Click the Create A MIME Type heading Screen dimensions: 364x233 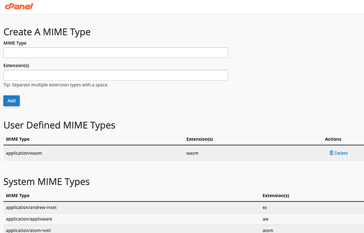47,32
